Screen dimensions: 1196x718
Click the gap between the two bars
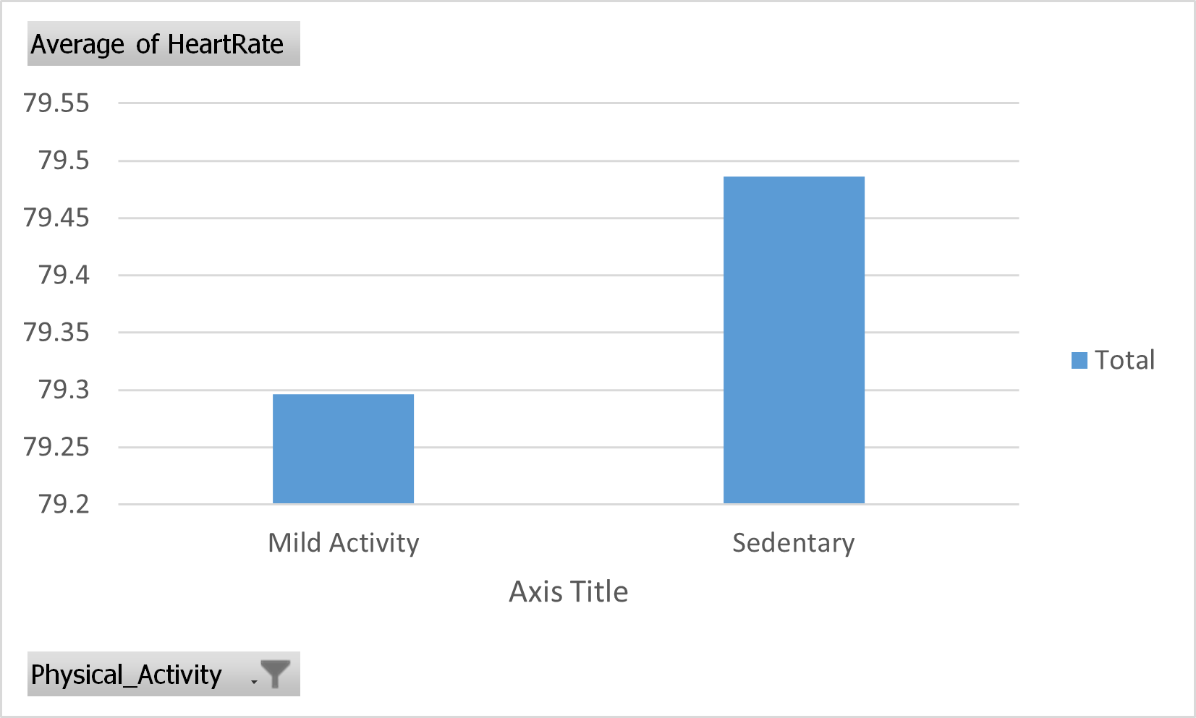[x=568, y=463]
